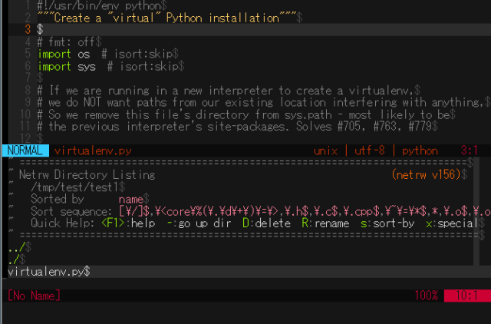Select the current directory ./ entry

(x=14, y=260)
